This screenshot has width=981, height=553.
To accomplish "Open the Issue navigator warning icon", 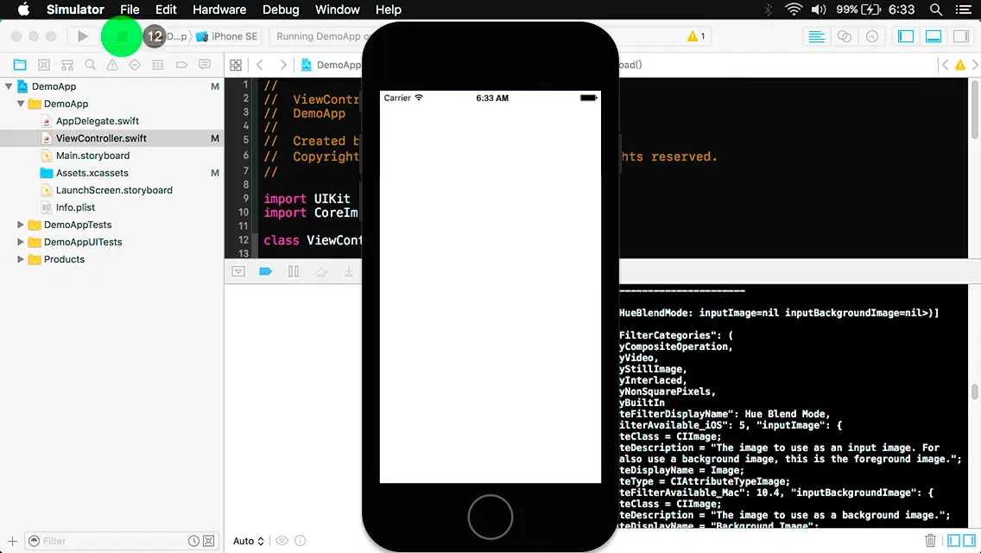I will click(112, 65).
